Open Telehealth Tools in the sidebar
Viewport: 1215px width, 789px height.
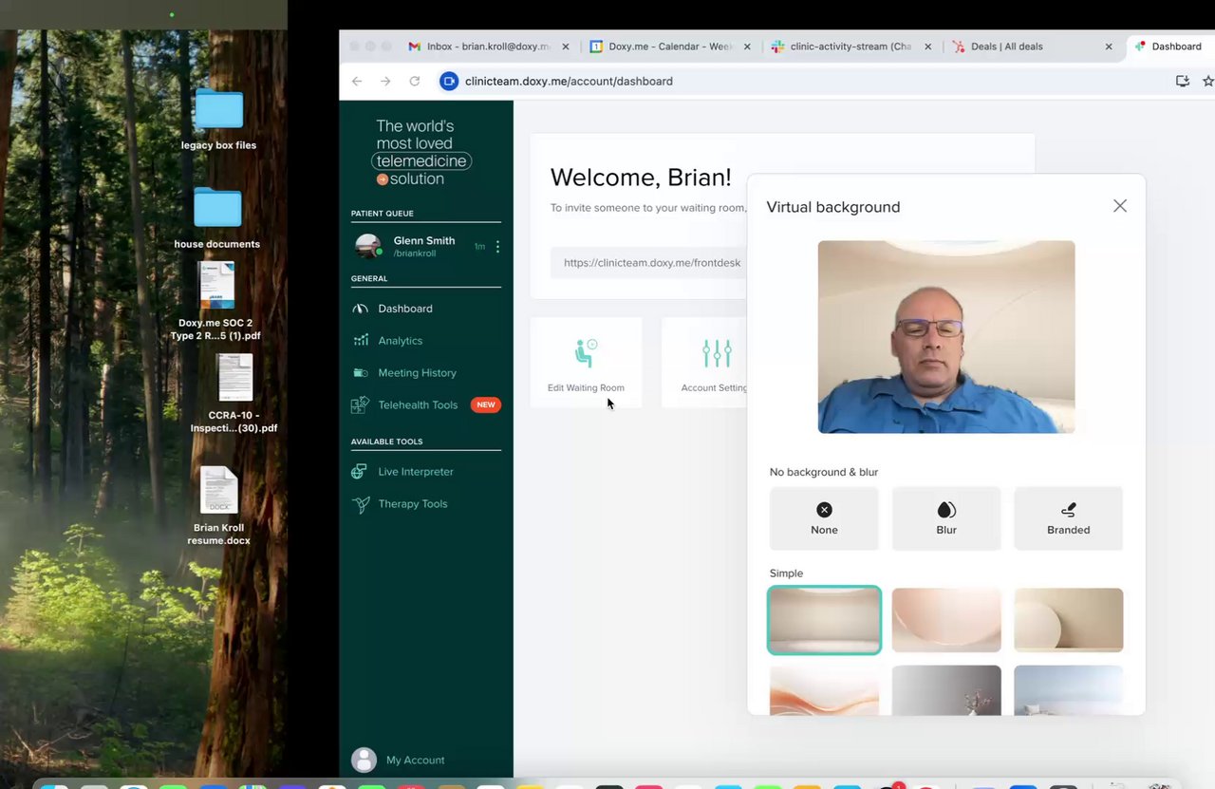tap(418, 405)
